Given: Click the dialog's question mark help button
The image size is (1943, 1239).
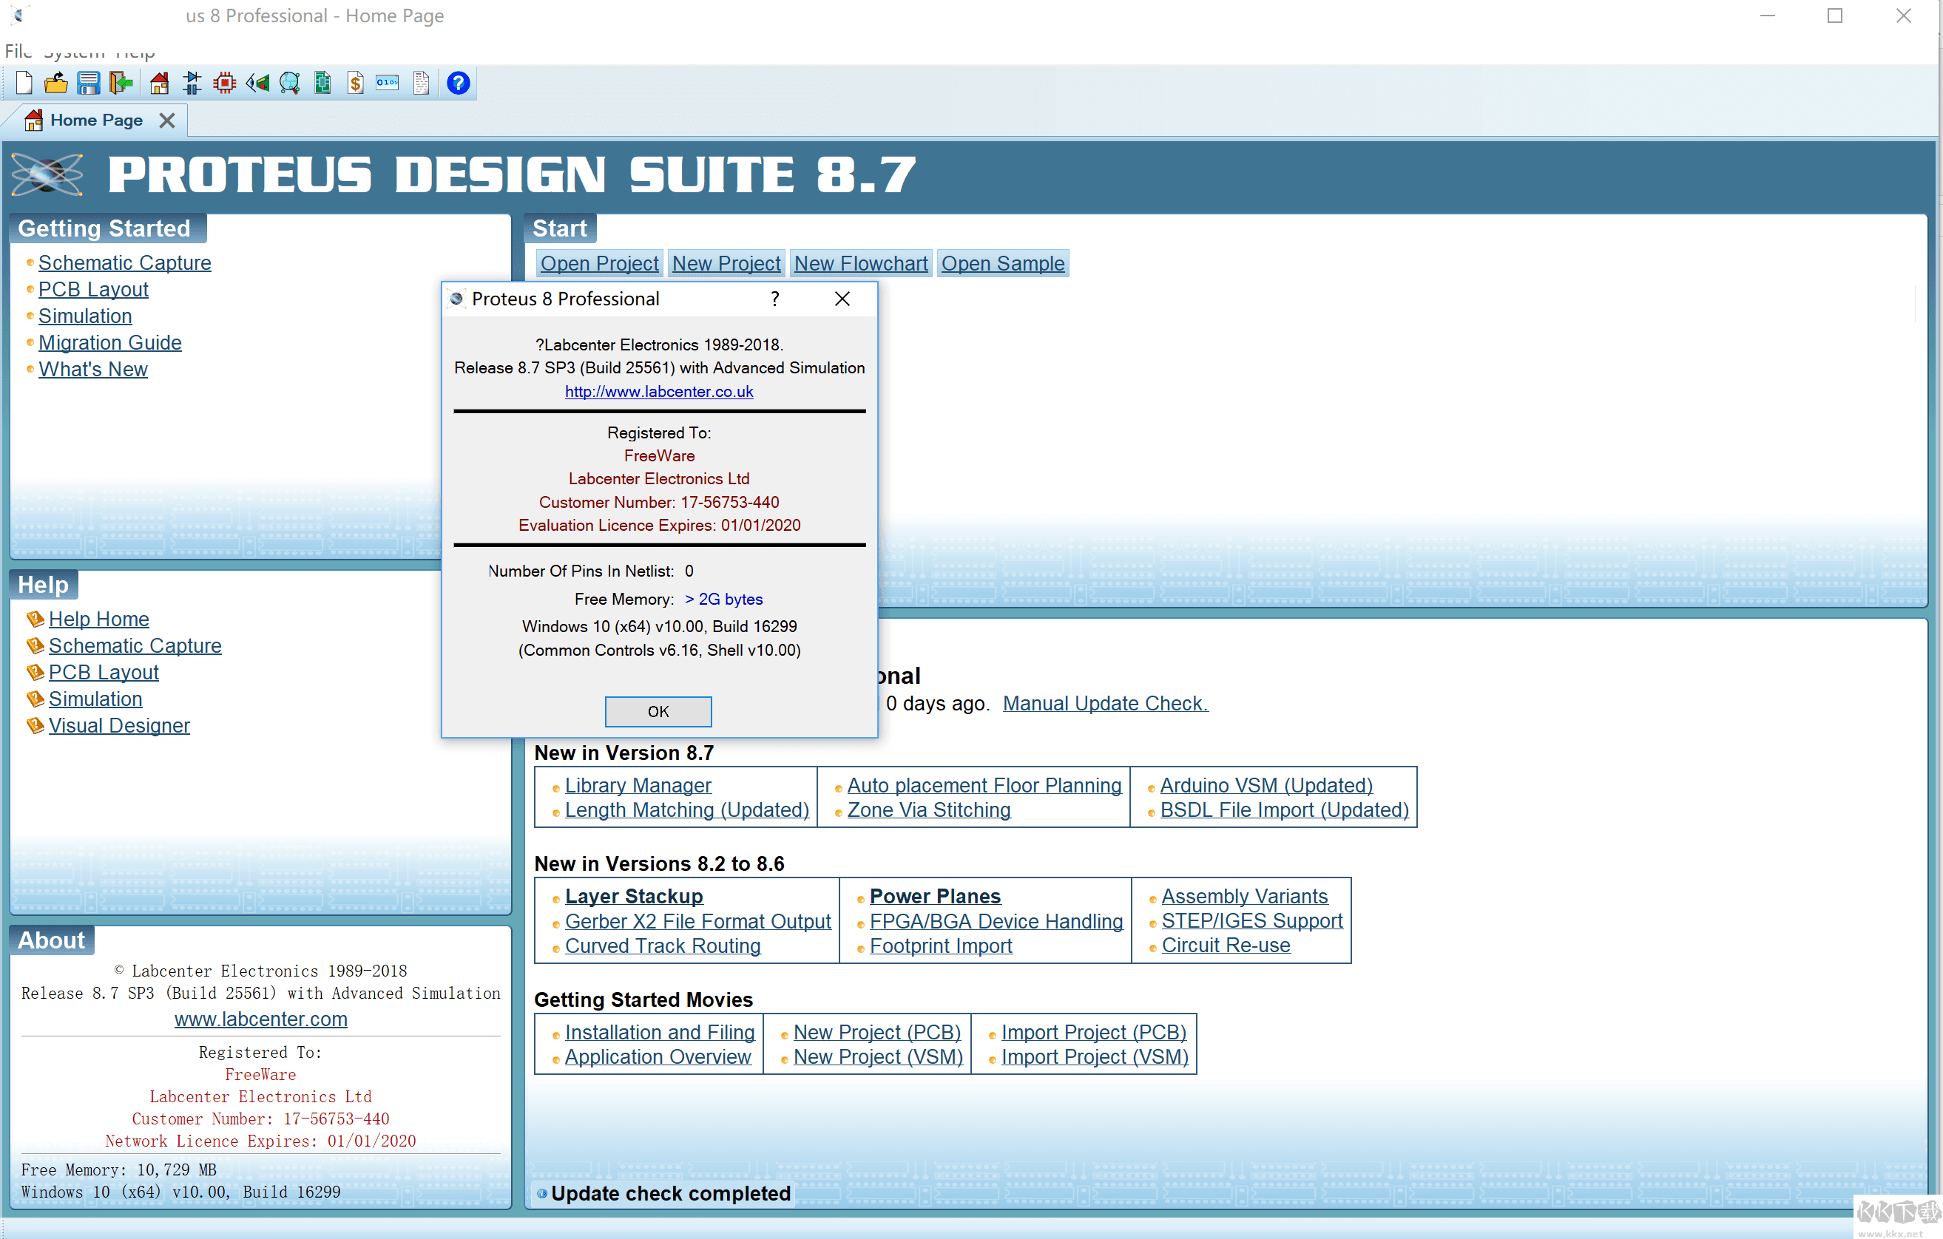Looking at the screenshot, I should click(x=774, y=299).
